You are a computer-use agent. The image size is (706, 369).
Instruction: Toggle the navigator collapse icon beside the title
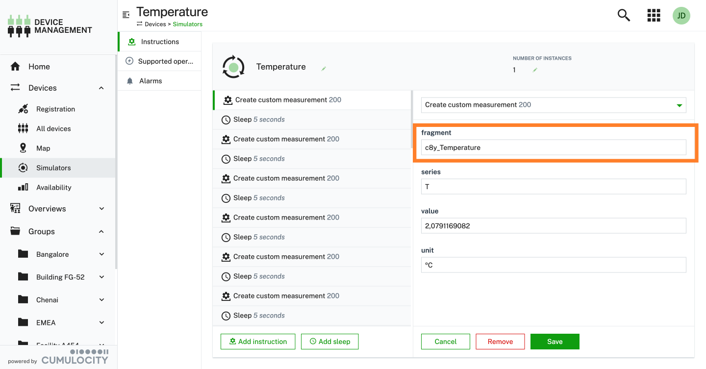tap(126, 15)
